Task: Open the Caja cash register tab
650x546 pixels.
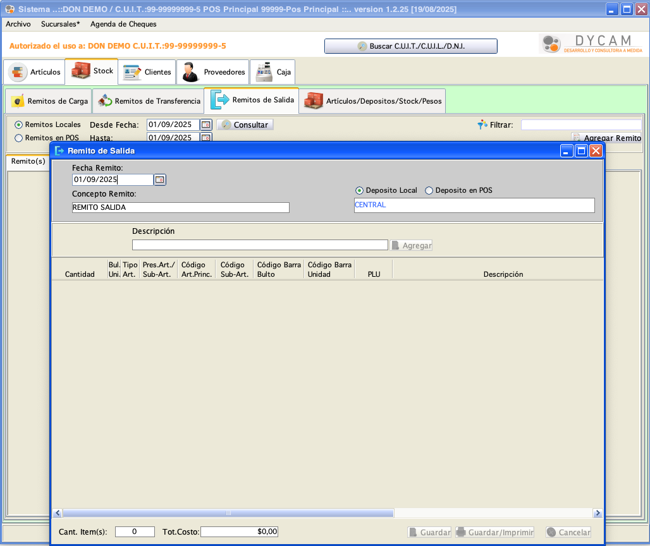Action: point(273,72)
